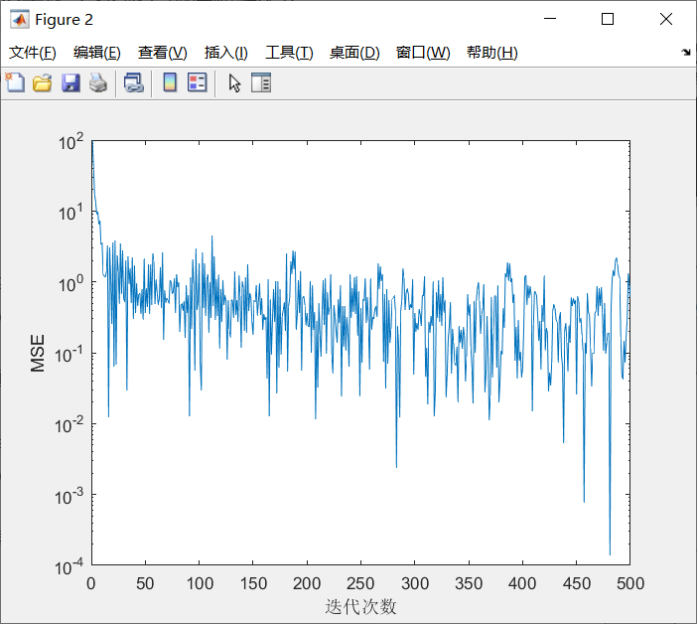Close the Figure 2 window
This screenshot has height=624, width=697.
tap(666, 19)
